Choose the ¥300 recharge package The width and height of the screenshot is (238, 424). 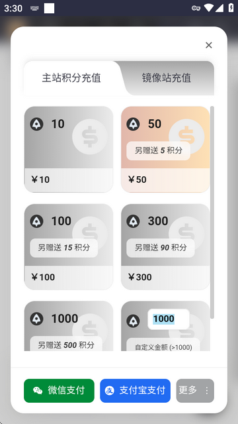[165, 246]
